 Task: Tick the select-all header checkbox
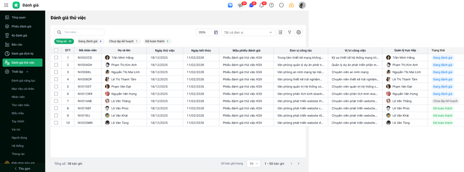coord(56,50)
